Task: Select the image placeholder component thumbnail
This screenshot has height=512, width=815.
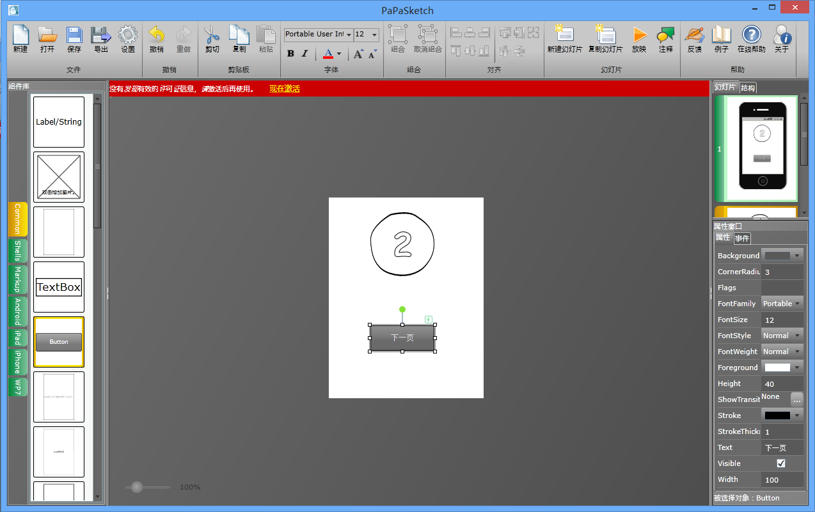Action: click(59, 177)
